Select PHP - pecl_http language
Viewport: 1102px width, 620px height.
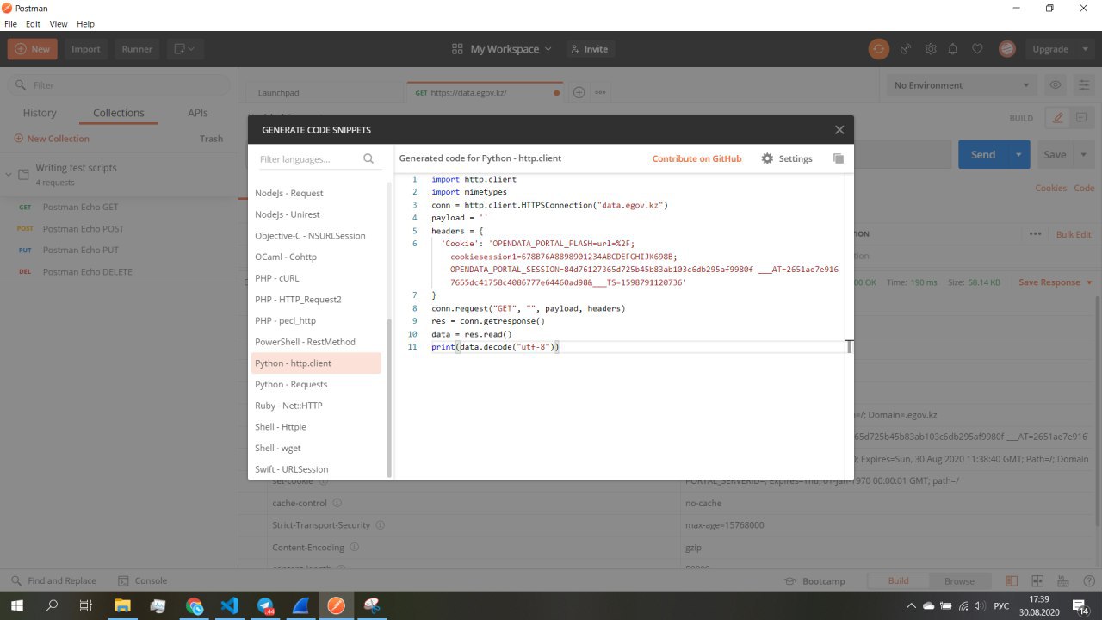[x=316, y=320]
